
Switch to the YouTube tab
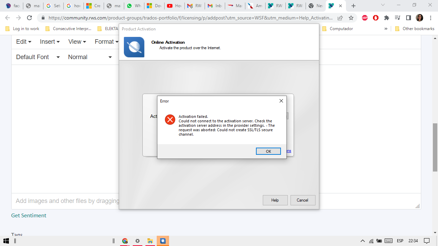tap(175, 5)
